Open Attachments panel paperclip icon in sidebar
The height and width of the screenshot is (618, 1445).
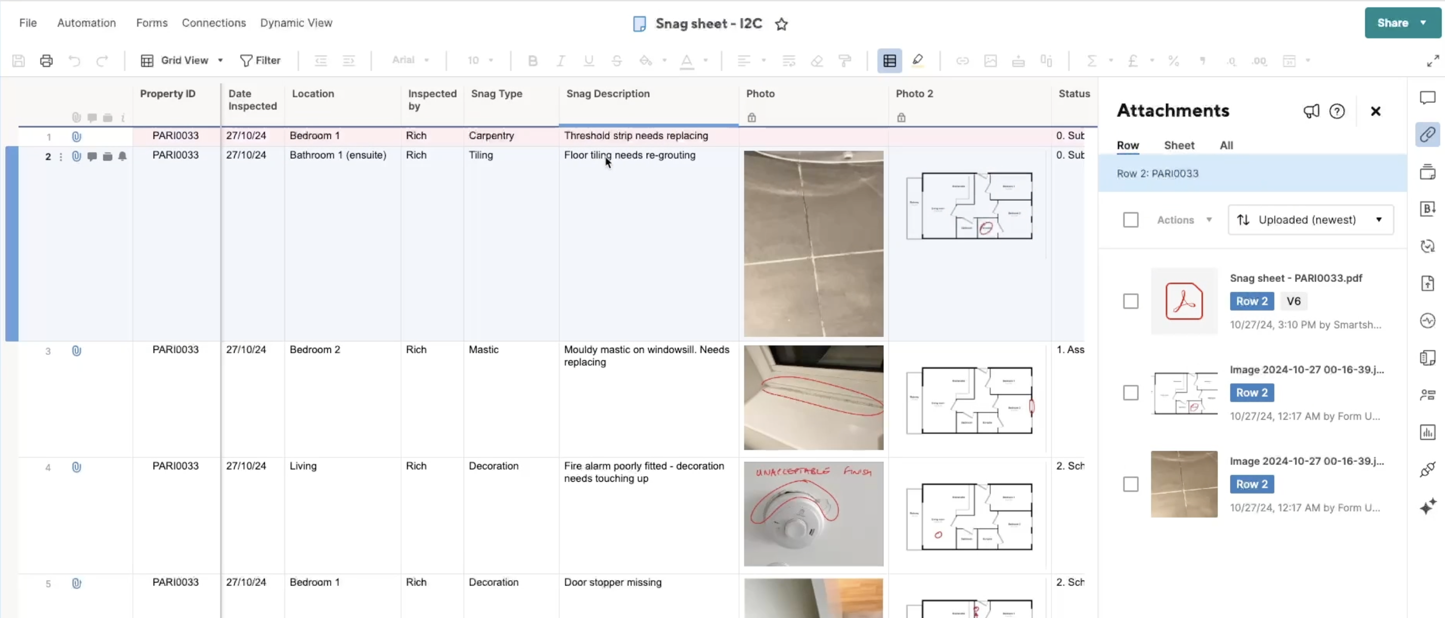click(x=1428, y=135)
